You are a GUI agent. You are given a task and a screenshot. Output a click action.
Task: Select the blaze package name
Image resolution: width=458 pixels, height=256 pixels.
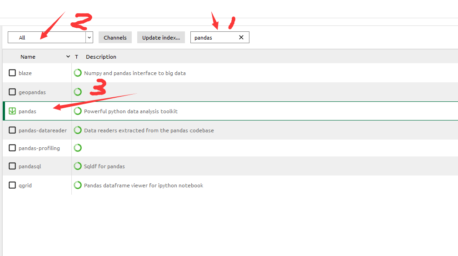coord(25,73)
